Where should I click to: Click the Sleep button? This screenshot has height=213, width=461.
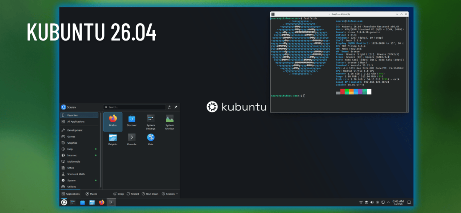pos(118,194)
